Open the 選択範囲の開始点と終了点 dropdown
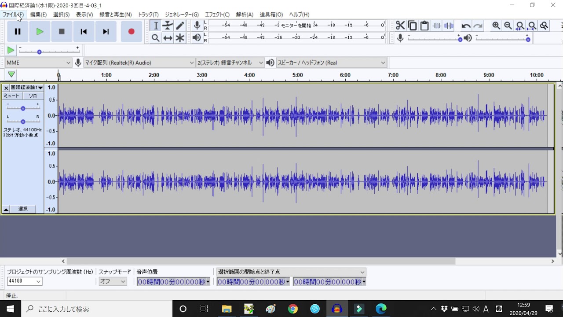 coord(291,272)
